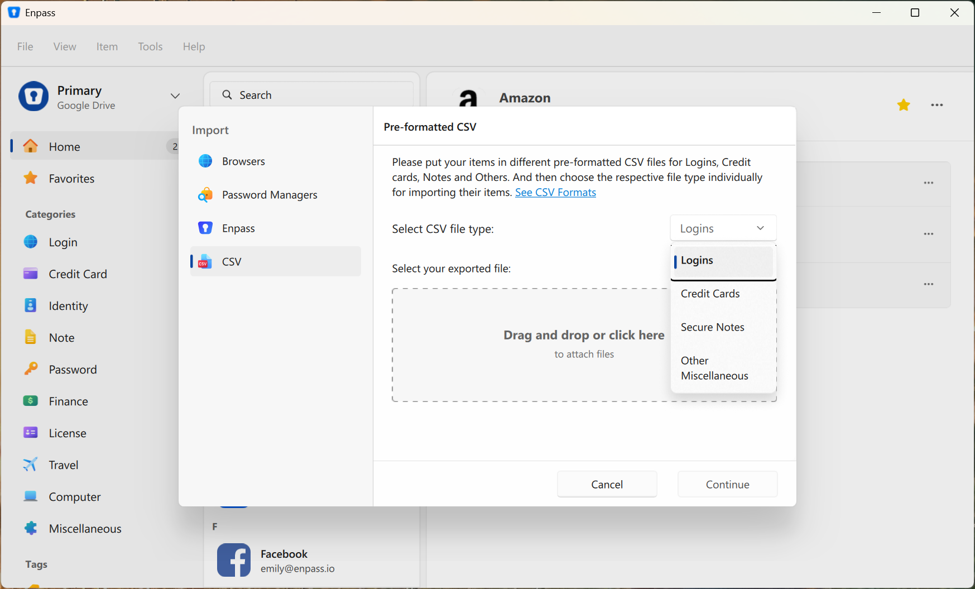This screenshot has height=589, width=975.
Task: Click the Home house icon in sidebar
Action: tap(31, 146)
